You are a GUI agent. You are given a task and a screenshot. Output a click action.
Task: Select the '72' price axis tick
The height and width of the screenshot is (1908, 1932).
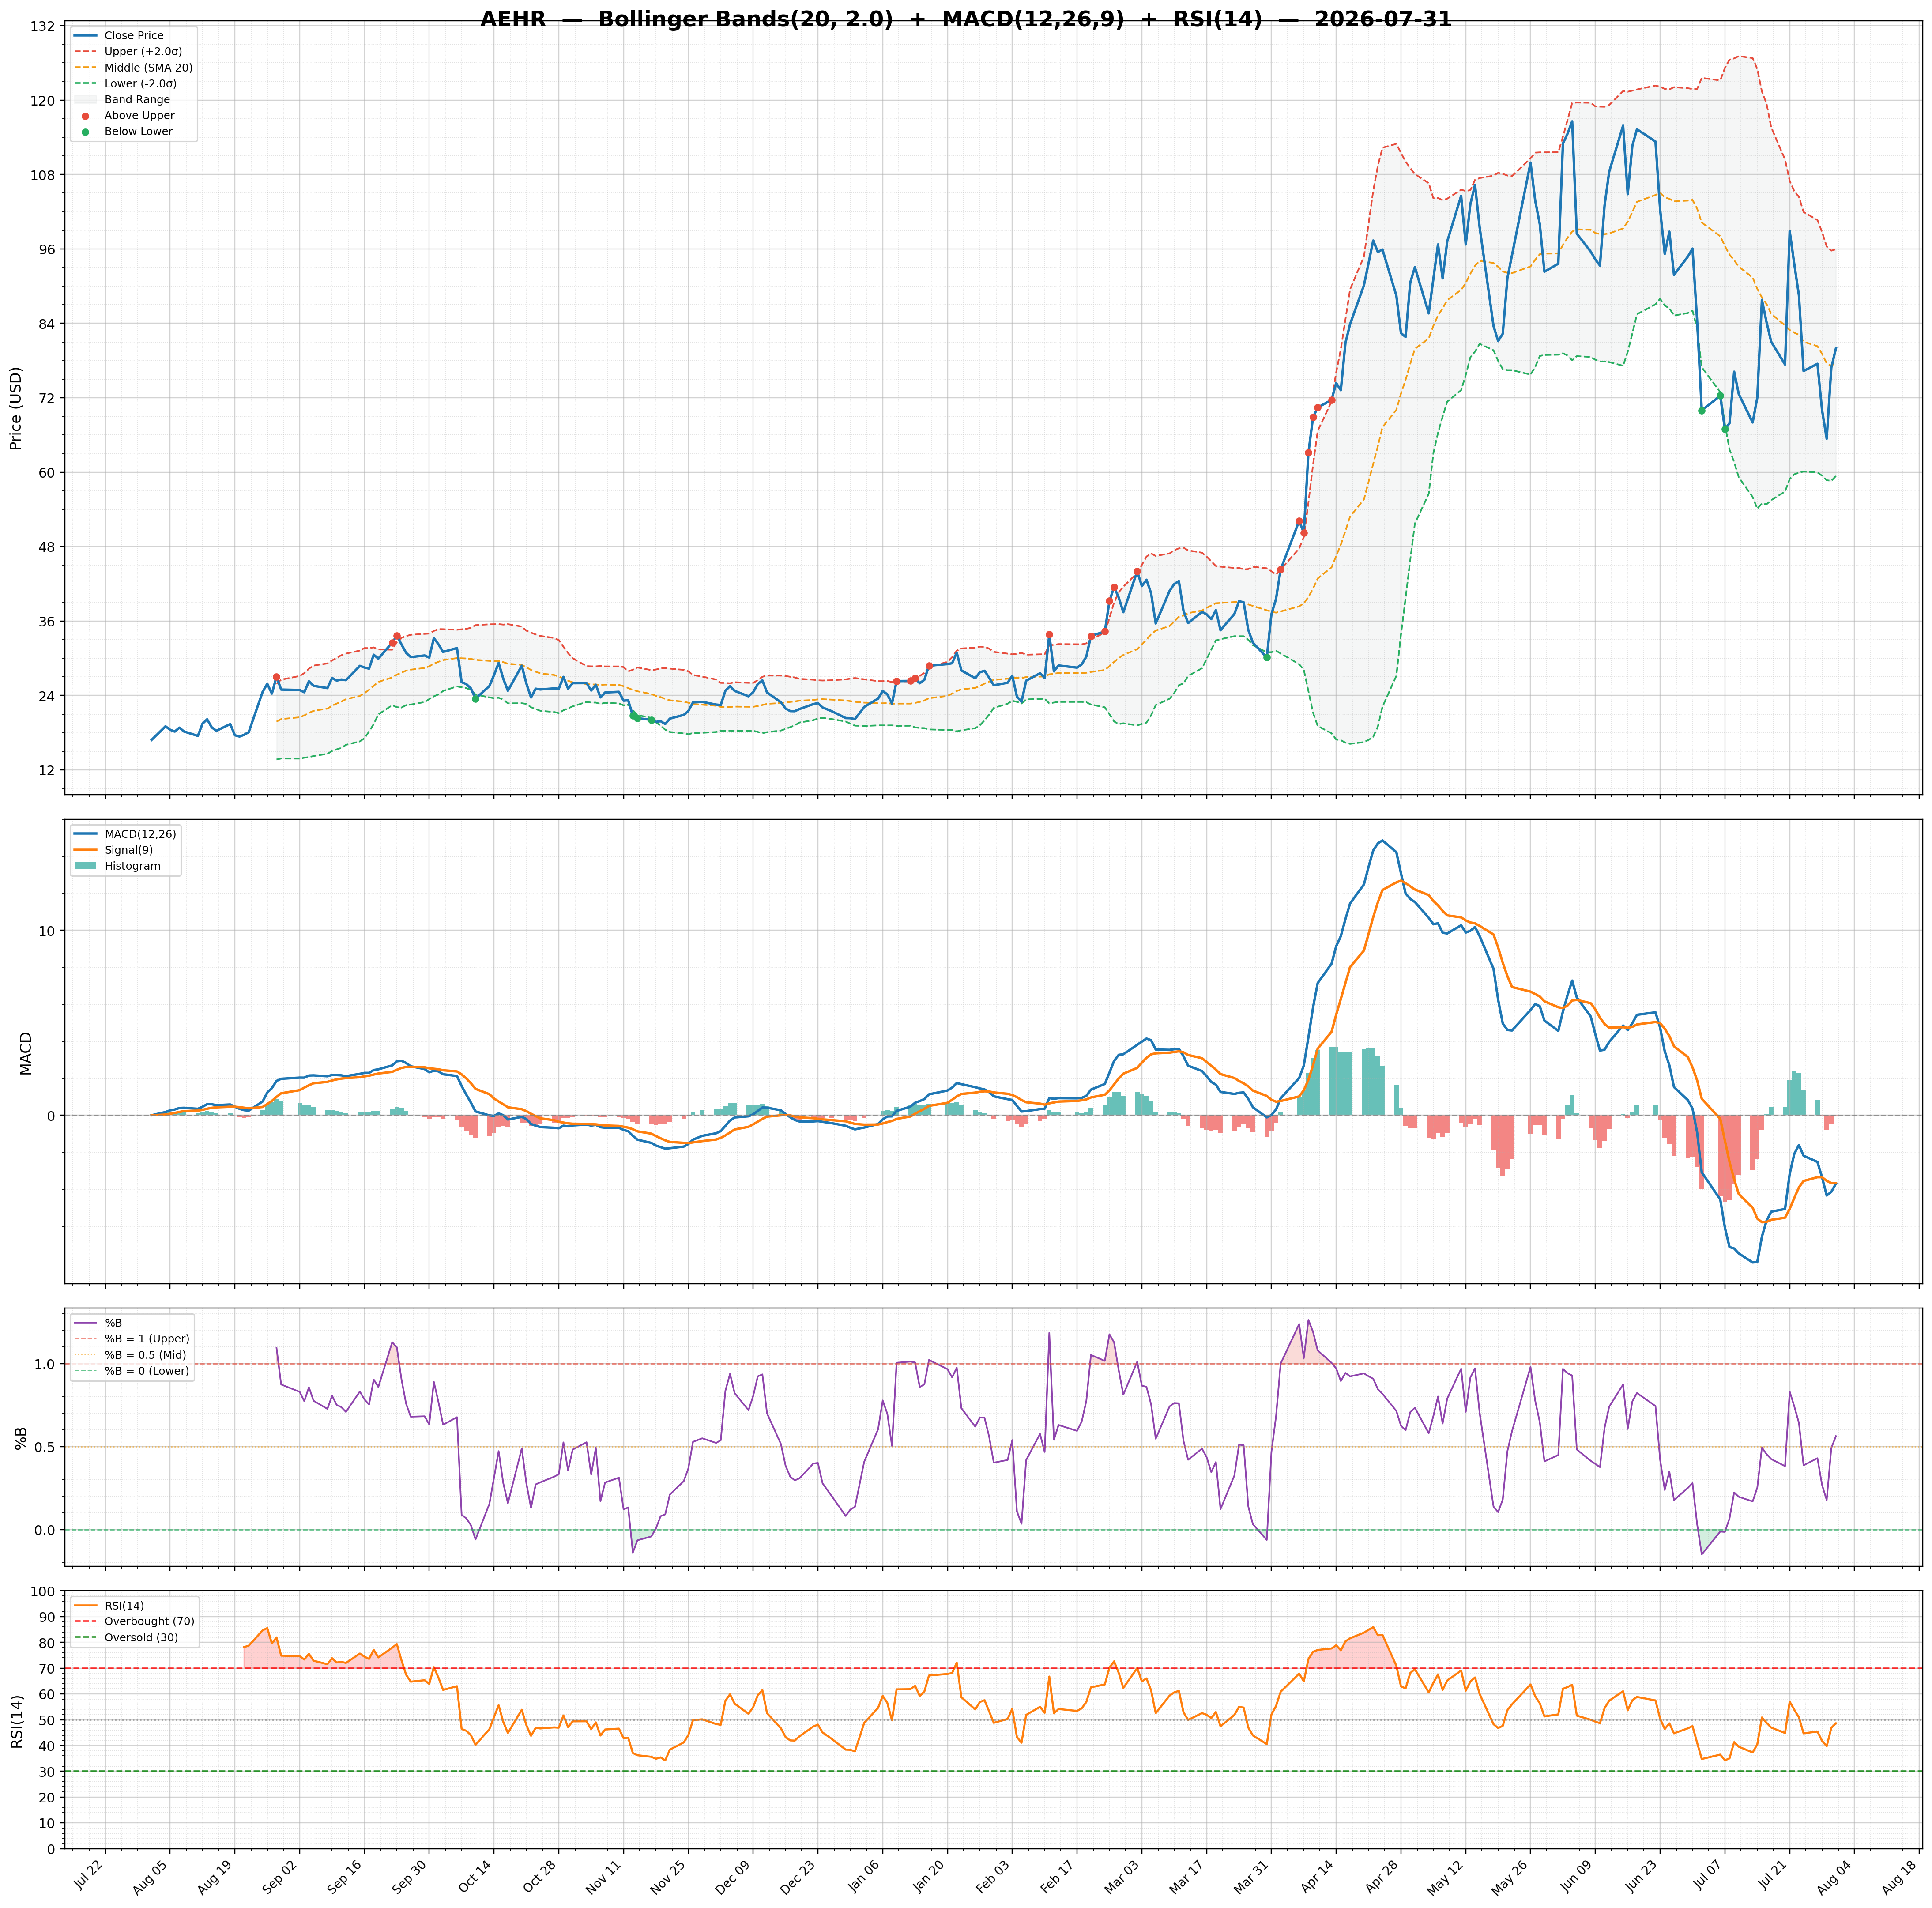(46, 398)
